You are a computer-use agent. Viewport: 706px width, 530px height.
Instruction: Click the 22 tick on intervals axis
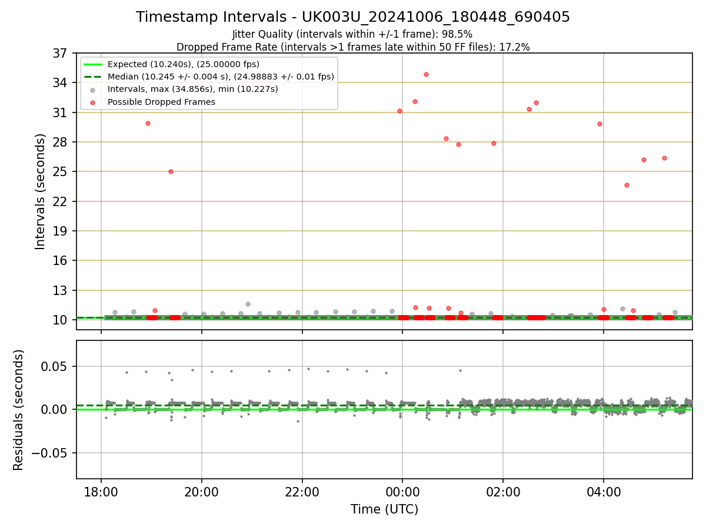click(x=61, y=201)
